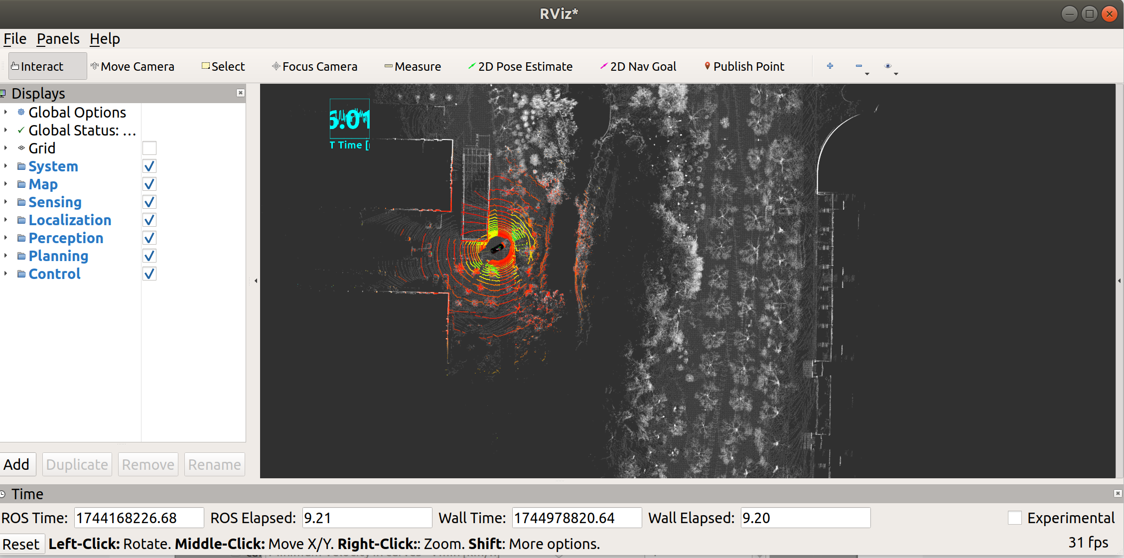Viewport: 1124px width, 558px height.
Task: Uncheck the Perception display group
Action: point(149,238)
